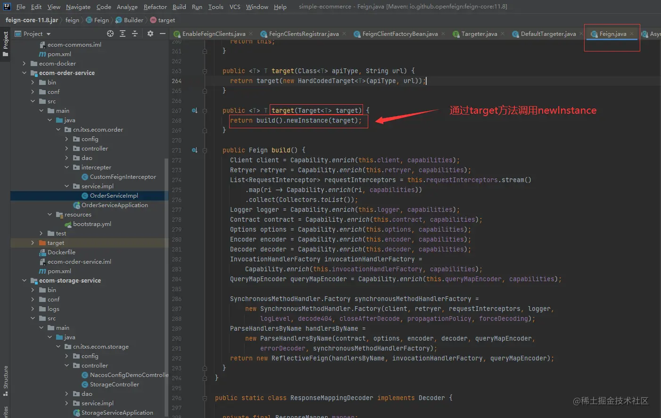Screen dimensions: 661x418
Task: Expand the ecom-docker folder
Action: coord(24,64)
